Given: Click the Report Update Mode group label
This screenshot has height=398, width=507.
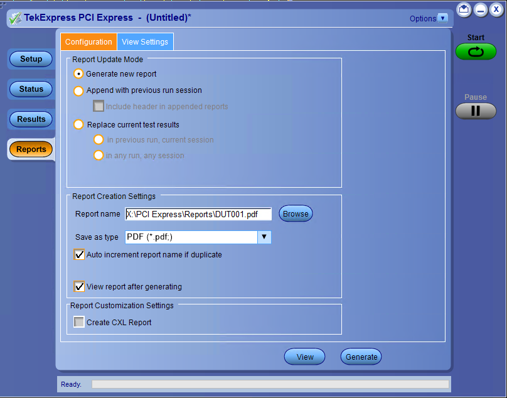Looking at the screenshot, I should click(x=108, y=60).
